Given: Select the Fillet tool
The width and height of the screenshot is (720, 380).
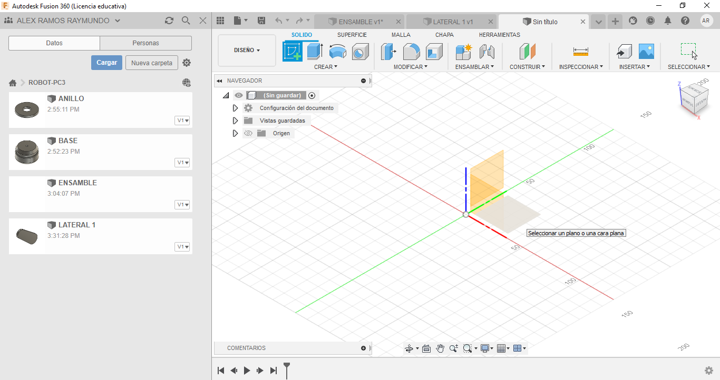Looking at the screenshot, I should tap(411, 52).
